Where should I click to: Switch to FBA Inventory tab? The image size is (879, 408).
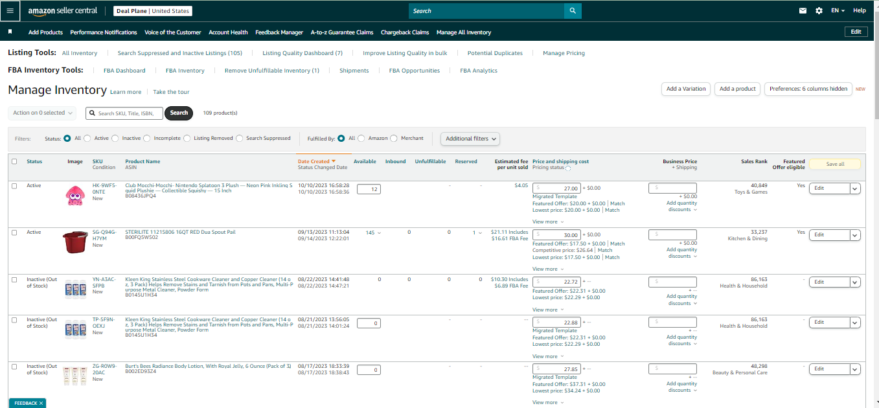(185, 71)
